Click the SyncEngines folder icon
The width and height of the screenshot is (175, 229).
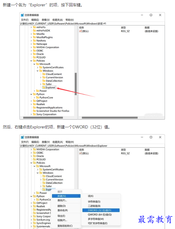[x=35, y=223]
